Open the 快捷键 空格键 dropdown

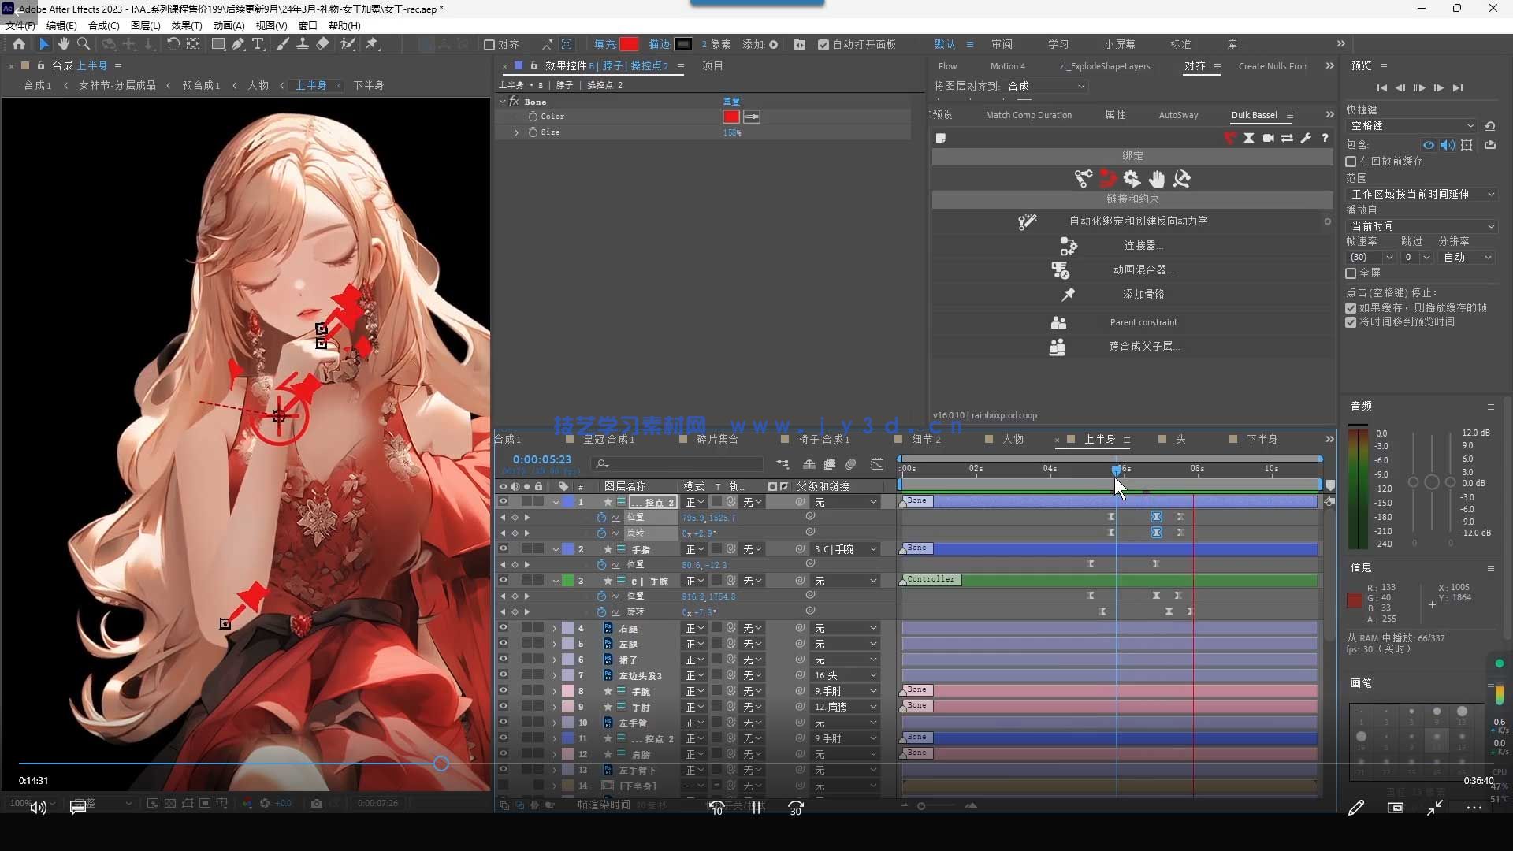tap(1412, 126)
